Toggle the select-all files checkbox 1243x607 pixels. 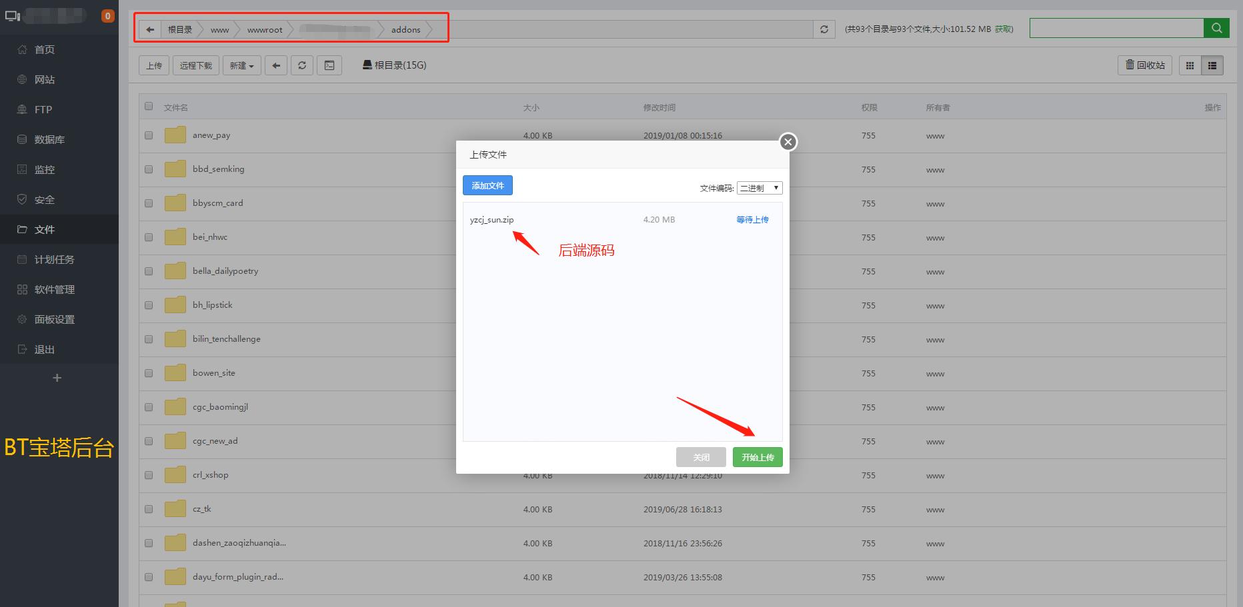coord(149,107)
